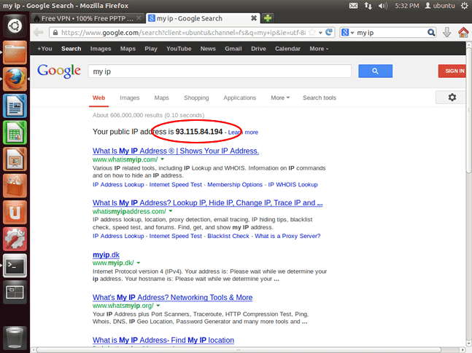Expand the More menu in Google black bar

319,49
